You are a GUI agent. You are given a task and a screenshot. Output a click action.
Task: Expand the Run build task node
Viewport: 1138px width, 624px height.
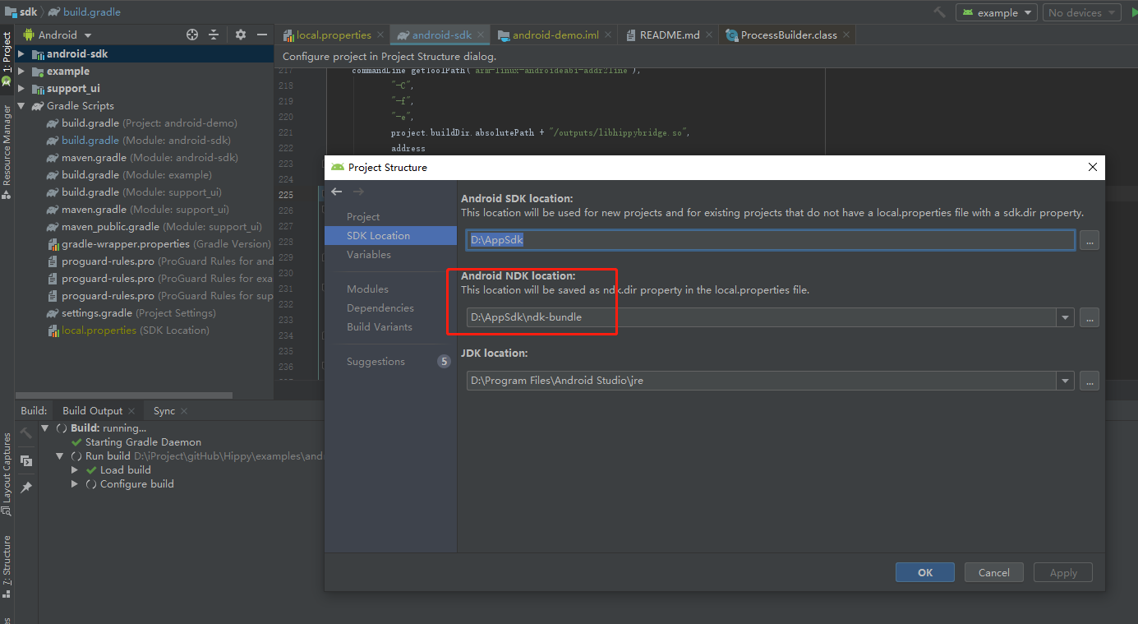pyautogui.click(x=59, y=455)
